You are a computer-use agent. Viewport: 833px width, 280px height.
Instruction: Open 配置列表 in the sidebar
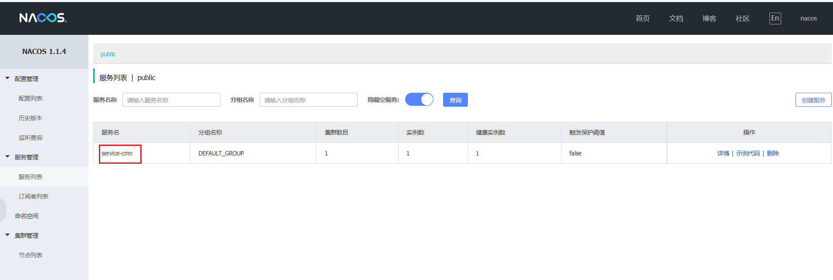tap(30, 98)
